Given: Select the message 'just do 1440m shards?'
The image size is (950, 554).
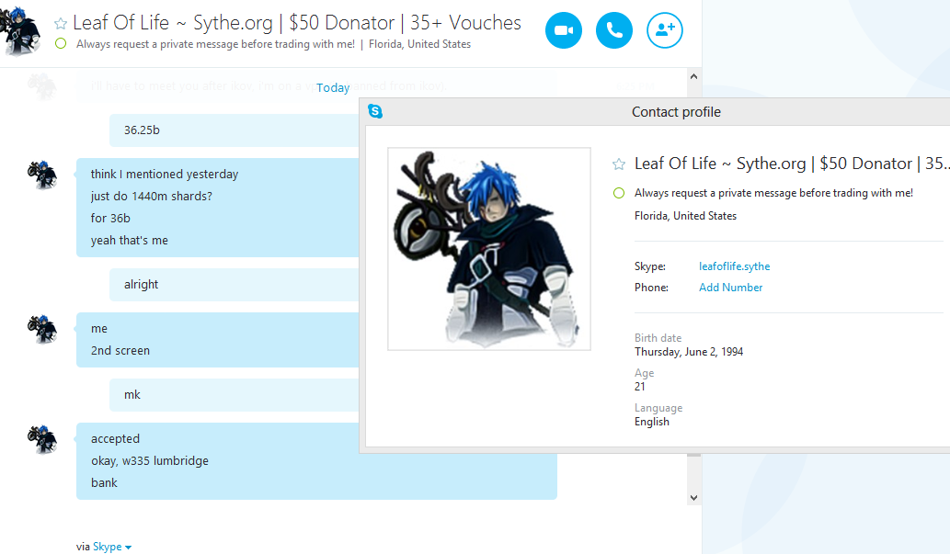Looking at the screenshot, I should pos(152,197).
